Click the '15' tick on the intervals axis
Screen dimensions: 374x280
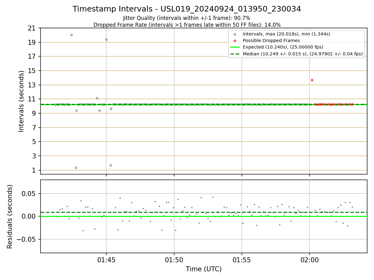tap(31, 71)
